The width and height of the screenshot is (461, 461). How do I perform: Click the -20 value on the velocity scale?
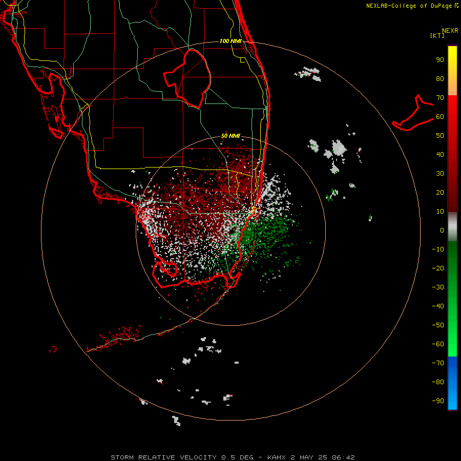438,268
